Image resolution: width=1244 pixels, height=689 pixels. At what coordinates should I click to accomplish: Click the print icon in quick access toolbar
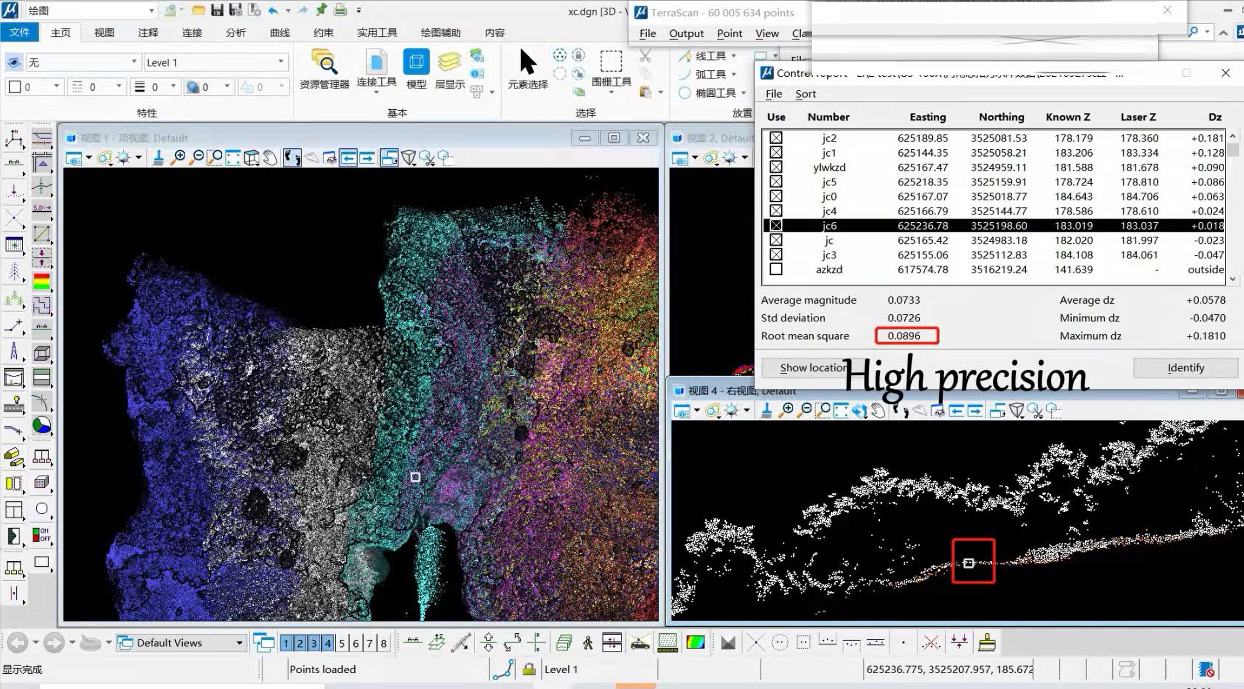pos(340,10)
